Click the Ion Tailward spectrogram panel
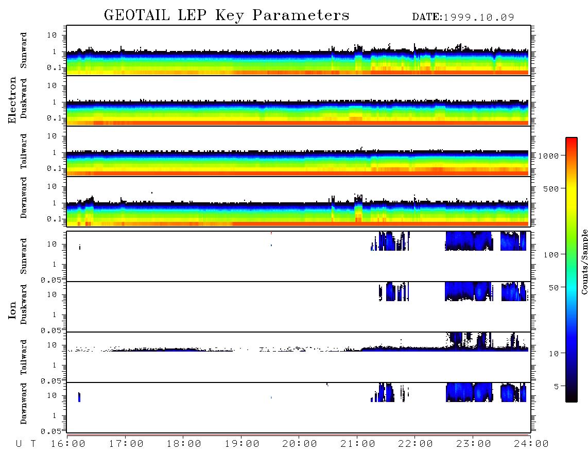 click(x=299, y=357)
